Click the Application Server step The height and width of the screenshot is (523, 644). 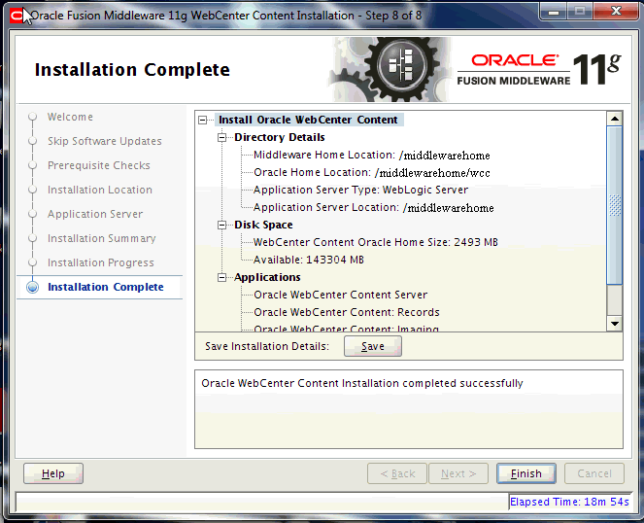click(95, 214)
